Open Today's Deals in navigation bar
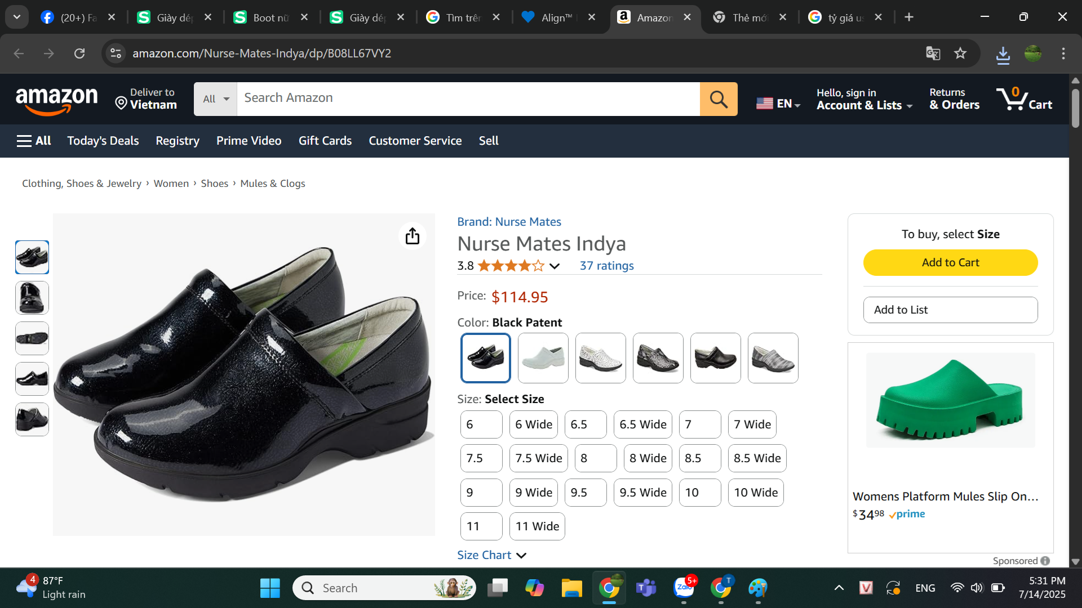This screenshot has height=608, width=1082. [103, 141]
